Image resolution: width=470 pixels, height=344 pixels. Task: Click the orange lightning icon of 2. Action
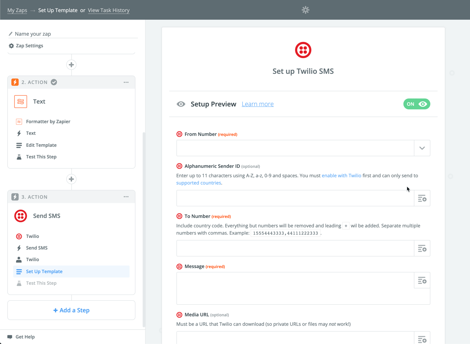click(15, 82)
